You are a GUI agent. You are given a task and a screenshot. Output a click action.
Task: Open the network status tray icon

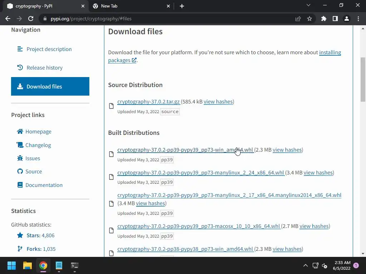pos(316,265)
